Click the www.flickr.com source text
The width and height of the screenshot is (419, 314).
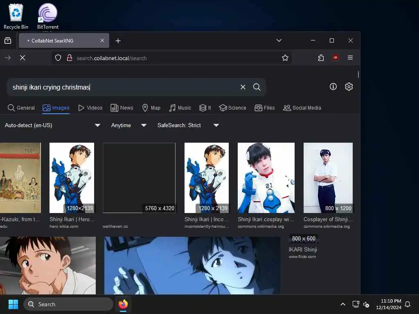(x=302, y=257)
